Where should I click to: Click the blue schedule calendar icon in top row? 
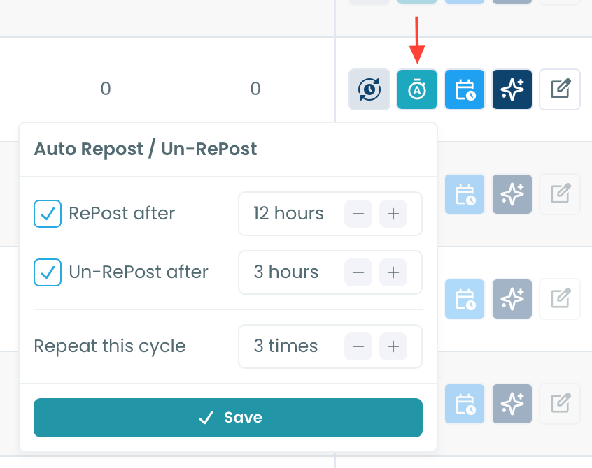465,89
